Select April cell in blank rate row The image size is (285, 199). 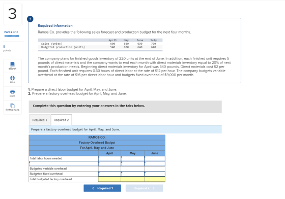tap(109, 163)
